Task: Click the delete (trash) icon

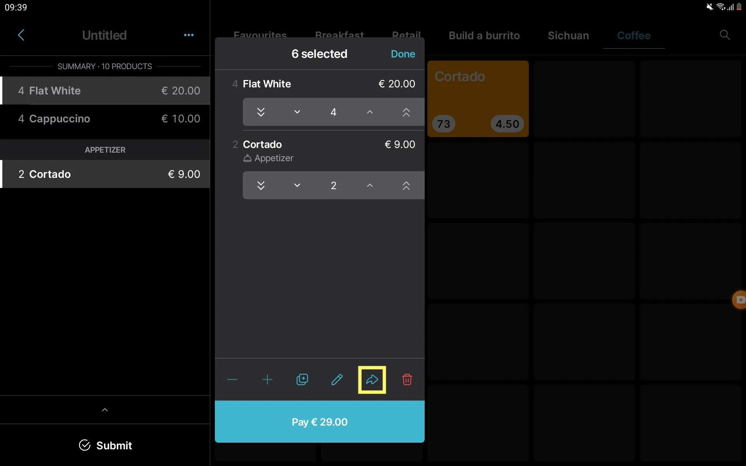Action: (407, 379)
